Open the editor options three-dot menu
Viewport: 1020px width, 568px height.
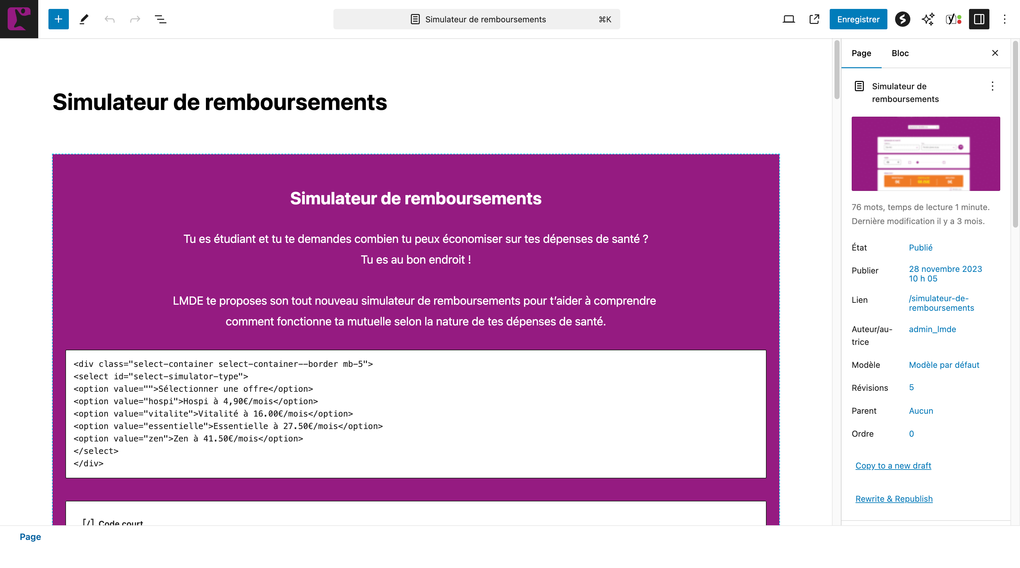1005,19
